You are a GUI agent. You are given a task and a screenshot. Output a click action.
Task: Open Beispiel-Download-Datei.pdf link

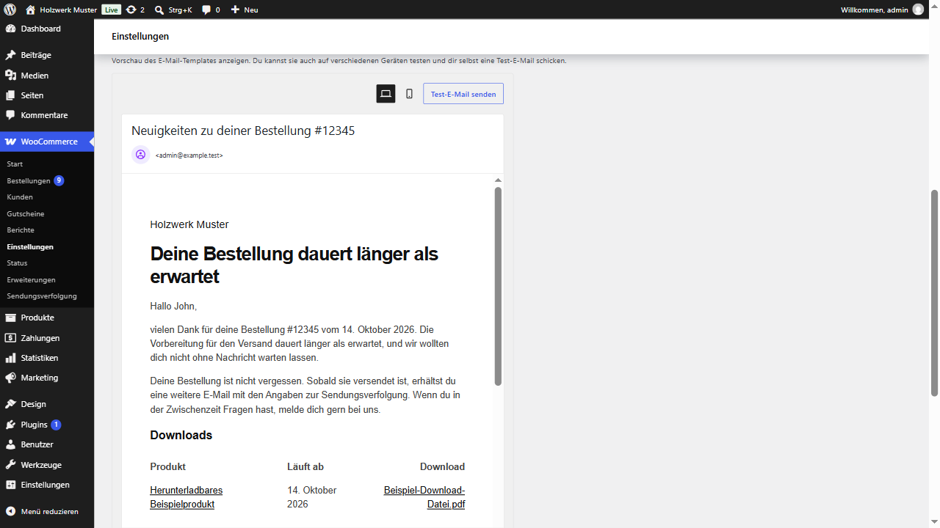(424, 497)
